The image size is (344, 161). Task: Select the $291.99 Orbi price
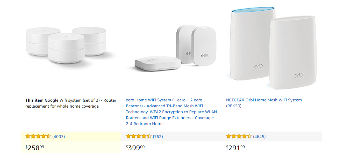[x=235, y=148]
